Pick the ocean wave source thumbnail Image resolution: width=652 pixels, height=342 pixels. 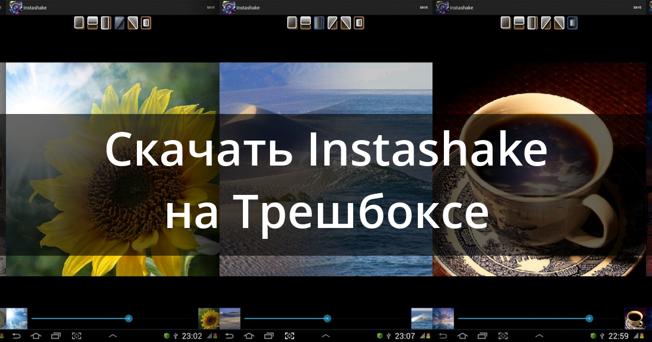click(422, 319)
